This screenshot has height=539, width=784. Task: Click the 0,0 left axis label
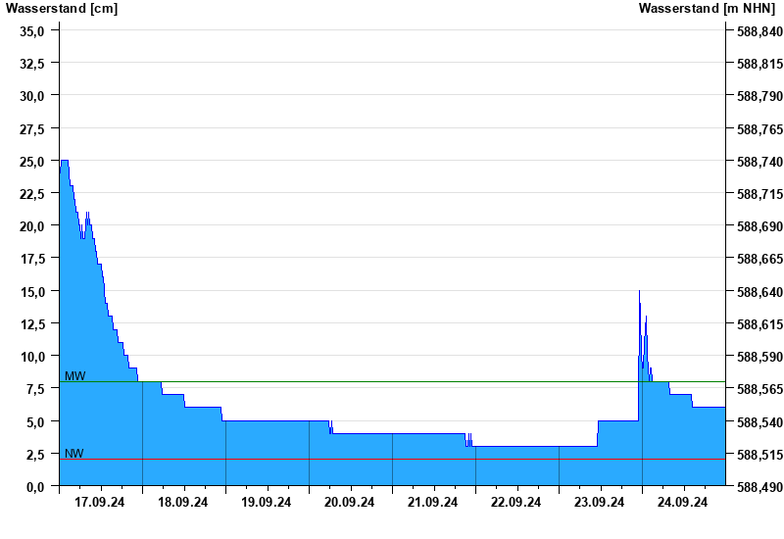click(35, 486)
